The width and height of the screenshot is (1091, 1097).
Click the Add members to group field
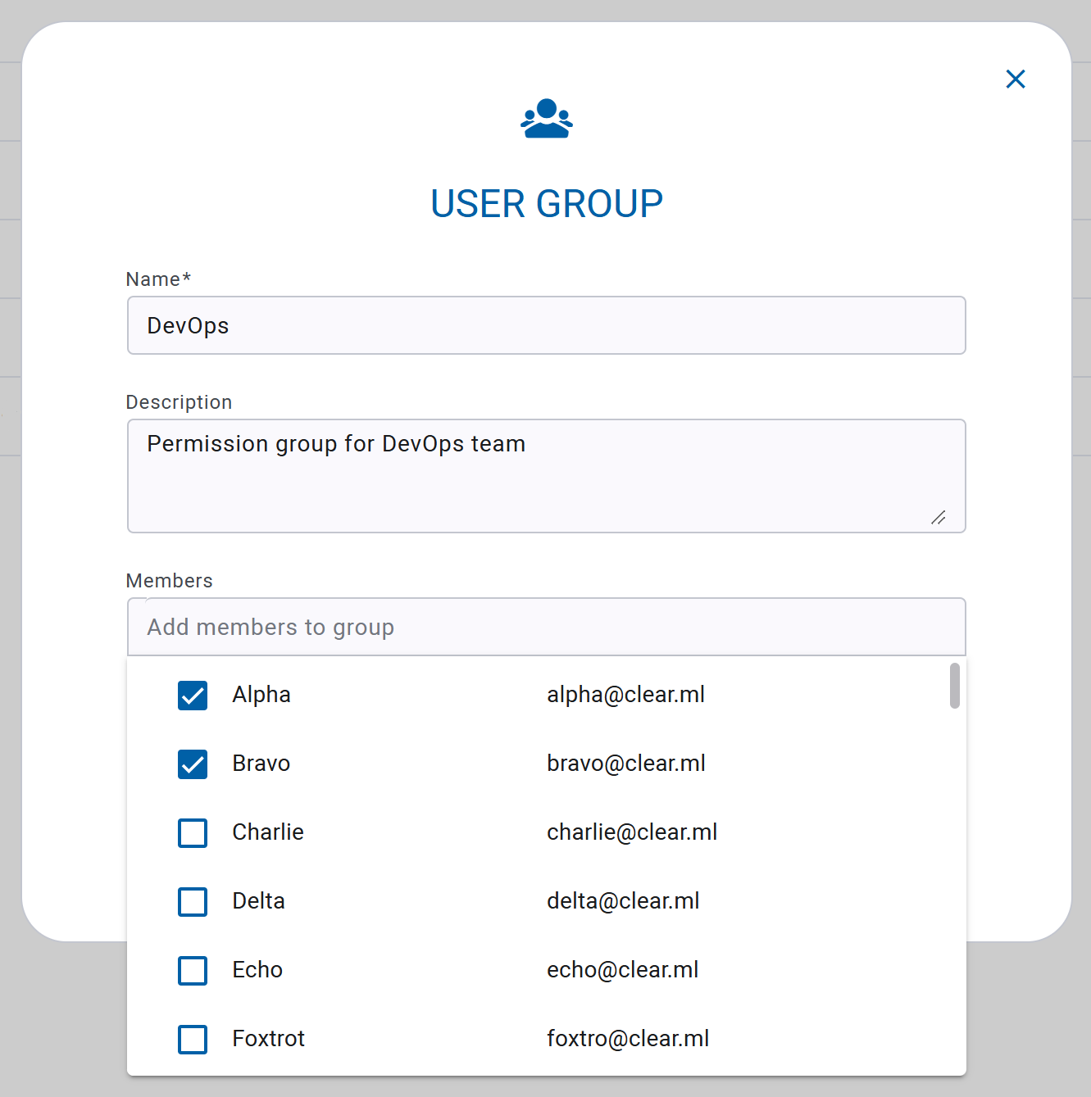point(547,627)
